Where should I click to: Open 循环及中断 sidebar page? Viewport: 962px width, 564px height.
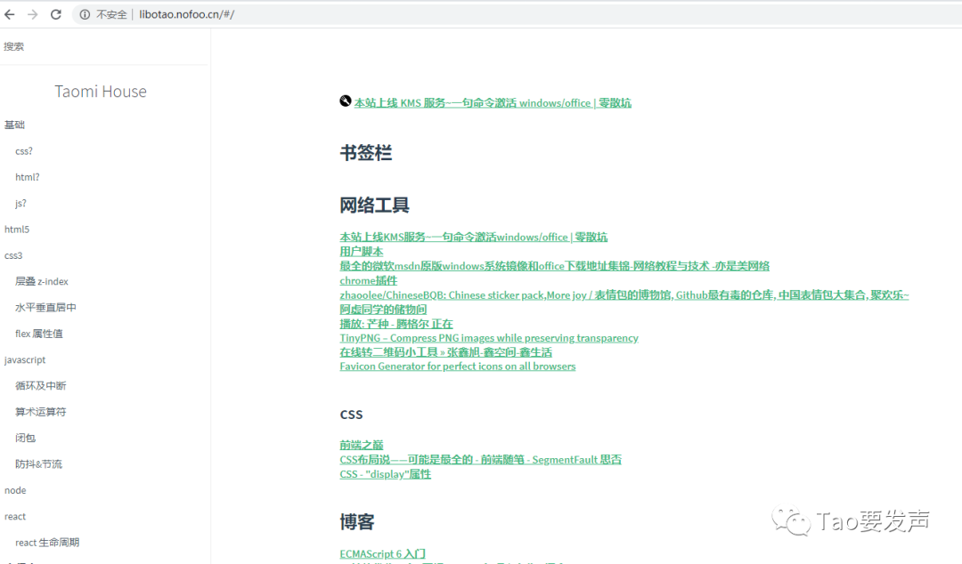point(40,385)
